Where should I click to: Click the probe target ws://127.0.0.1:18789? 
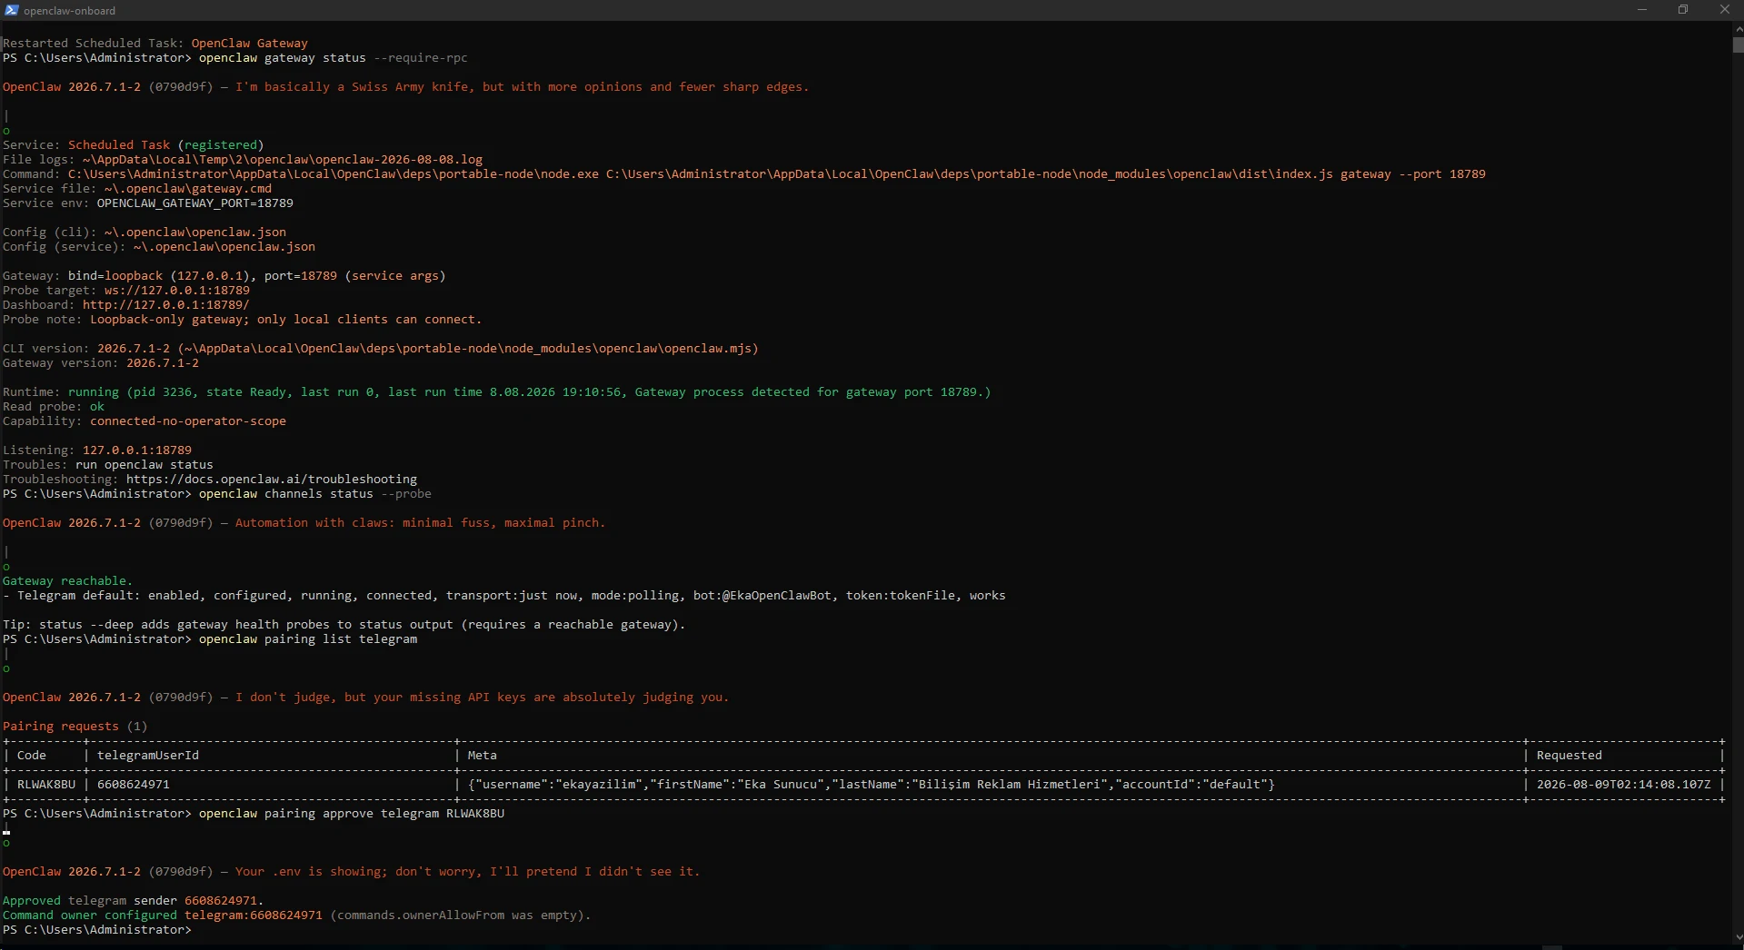176,291
